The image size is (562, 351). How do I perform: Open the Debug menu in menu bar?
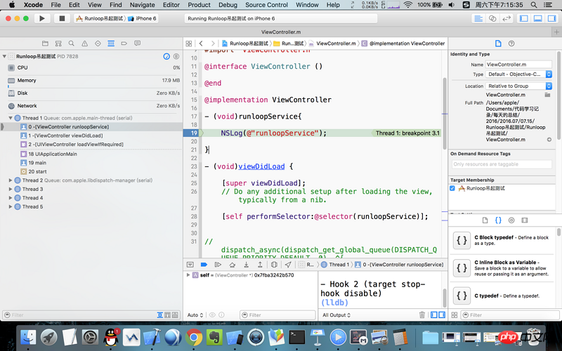[x=227, y=5]
